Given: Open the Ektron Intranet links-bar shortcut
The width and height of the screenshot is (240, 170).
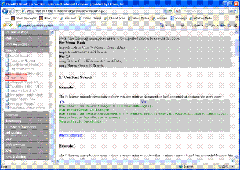Looking at the screenshot, I should tap(90, 18).
